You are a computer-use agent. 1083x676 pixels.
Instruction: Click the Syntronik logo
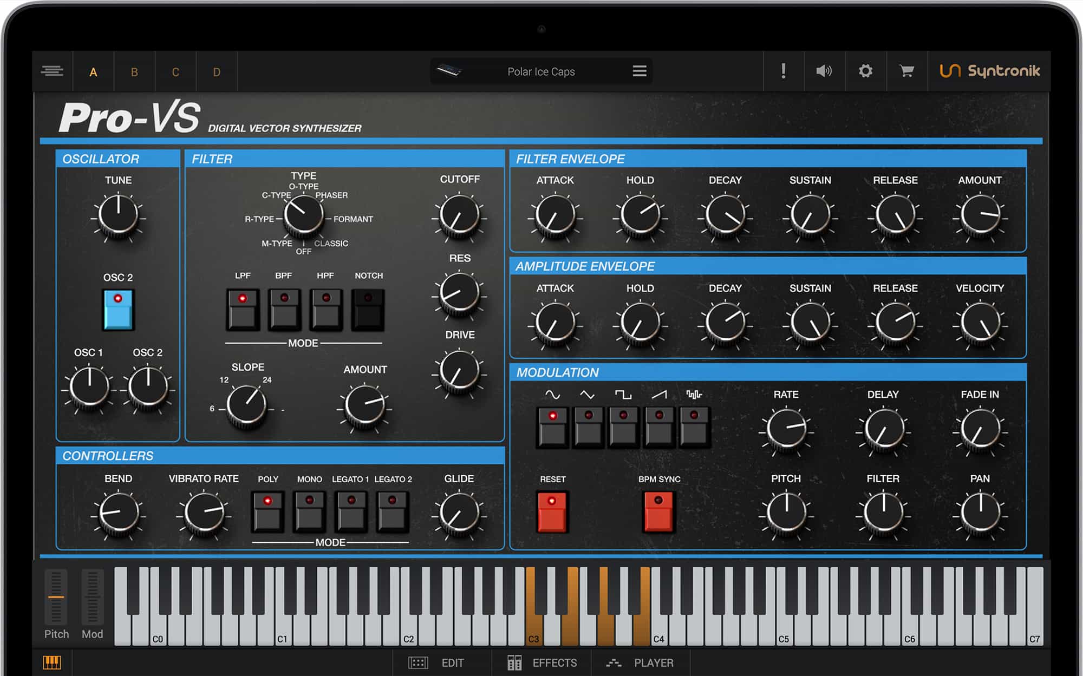[x=989, y=71]
